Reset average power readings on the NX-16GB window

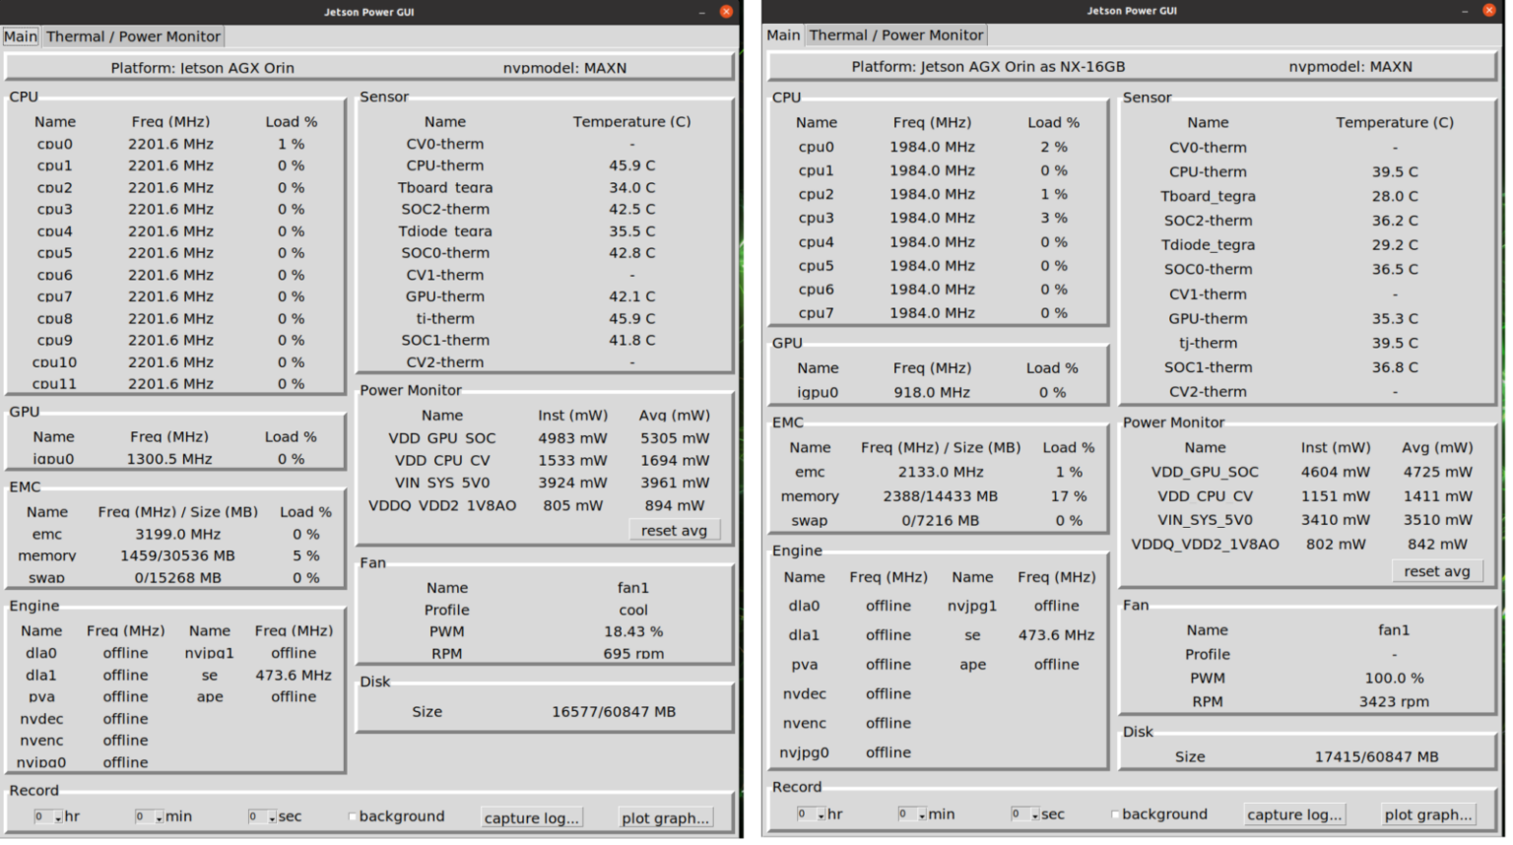coord(1437,571)
